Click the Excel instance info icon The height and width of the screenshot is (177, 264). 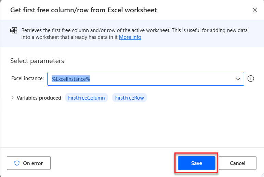(251, 78)
